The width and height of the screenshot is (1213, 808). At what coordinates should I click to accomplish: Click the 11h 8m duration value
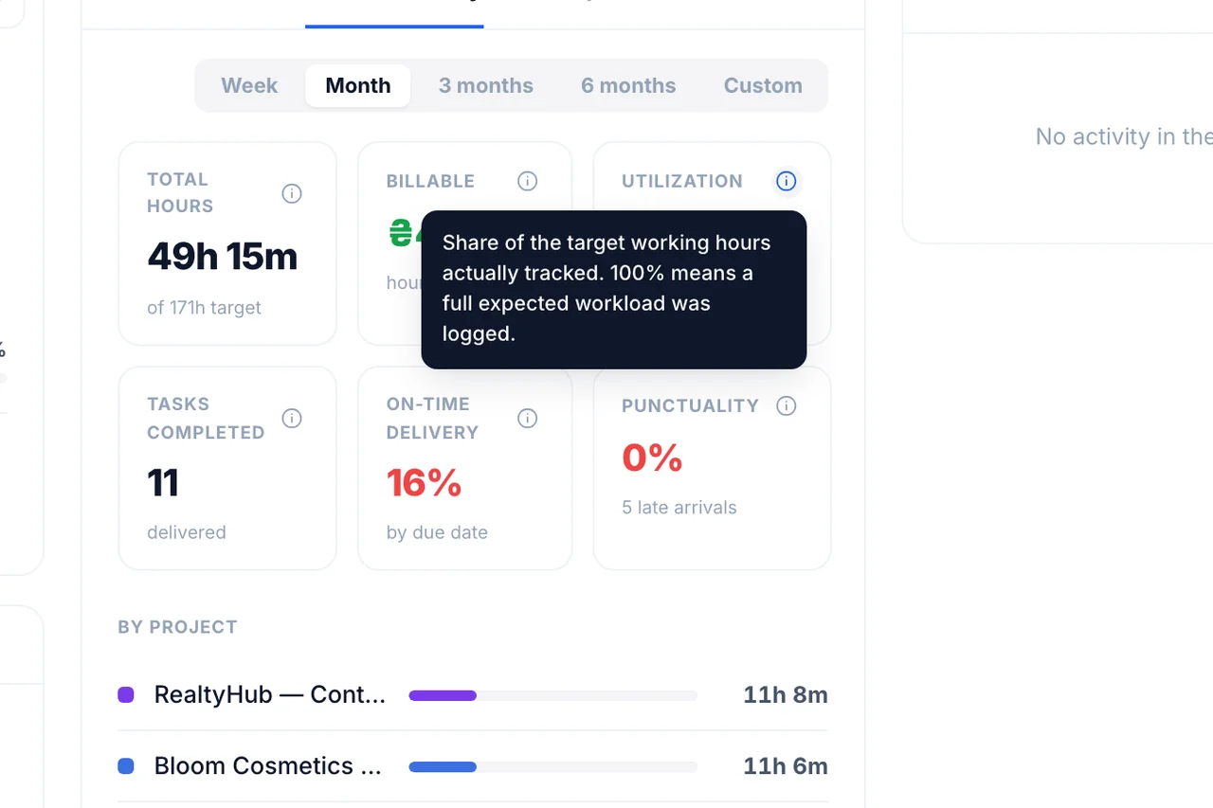[x=786, y=694]
